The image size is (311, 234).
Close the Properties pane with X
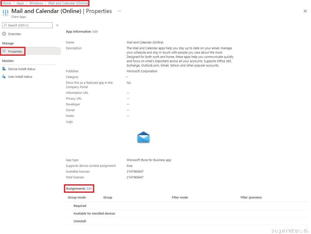click(x=305, y=11)
